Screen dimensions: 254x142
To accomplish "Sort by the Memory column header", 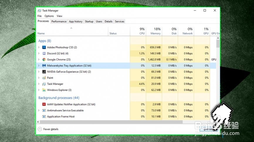I will point(154,31).
